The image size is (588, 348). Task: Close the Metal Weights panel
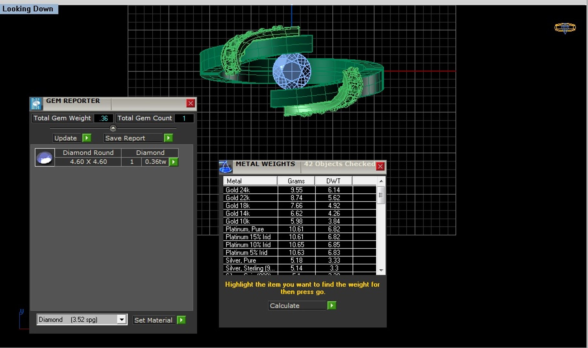380,166
